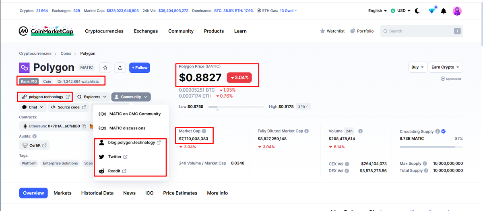Click the info icon next to CEX Vol
Viewport: 483px width, 211px height.
tap(347, 164)
